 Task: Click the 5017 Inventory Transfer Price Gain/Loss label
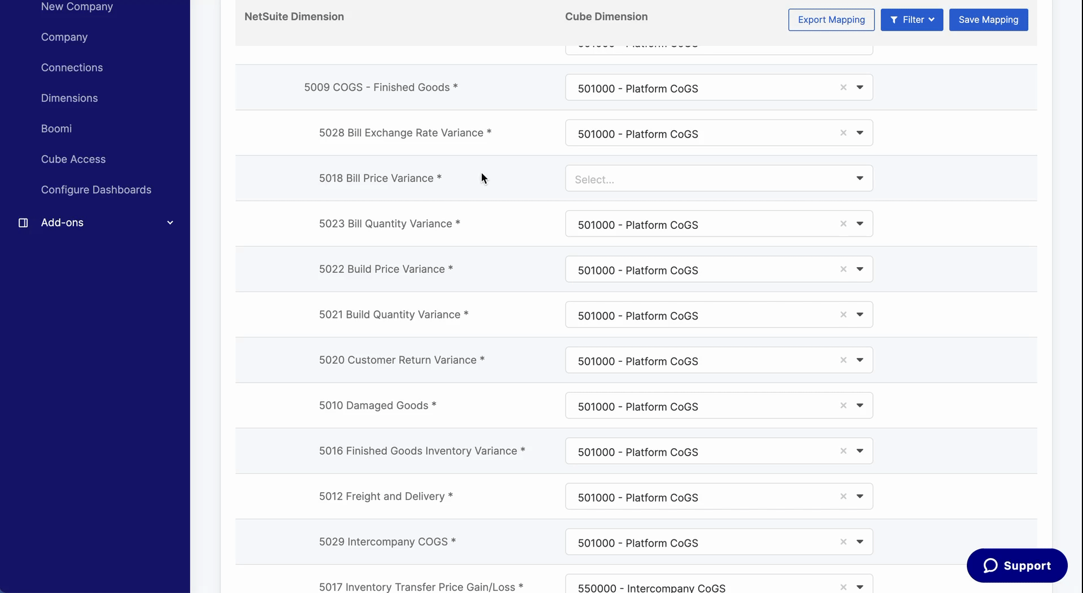tap(421, 587)
